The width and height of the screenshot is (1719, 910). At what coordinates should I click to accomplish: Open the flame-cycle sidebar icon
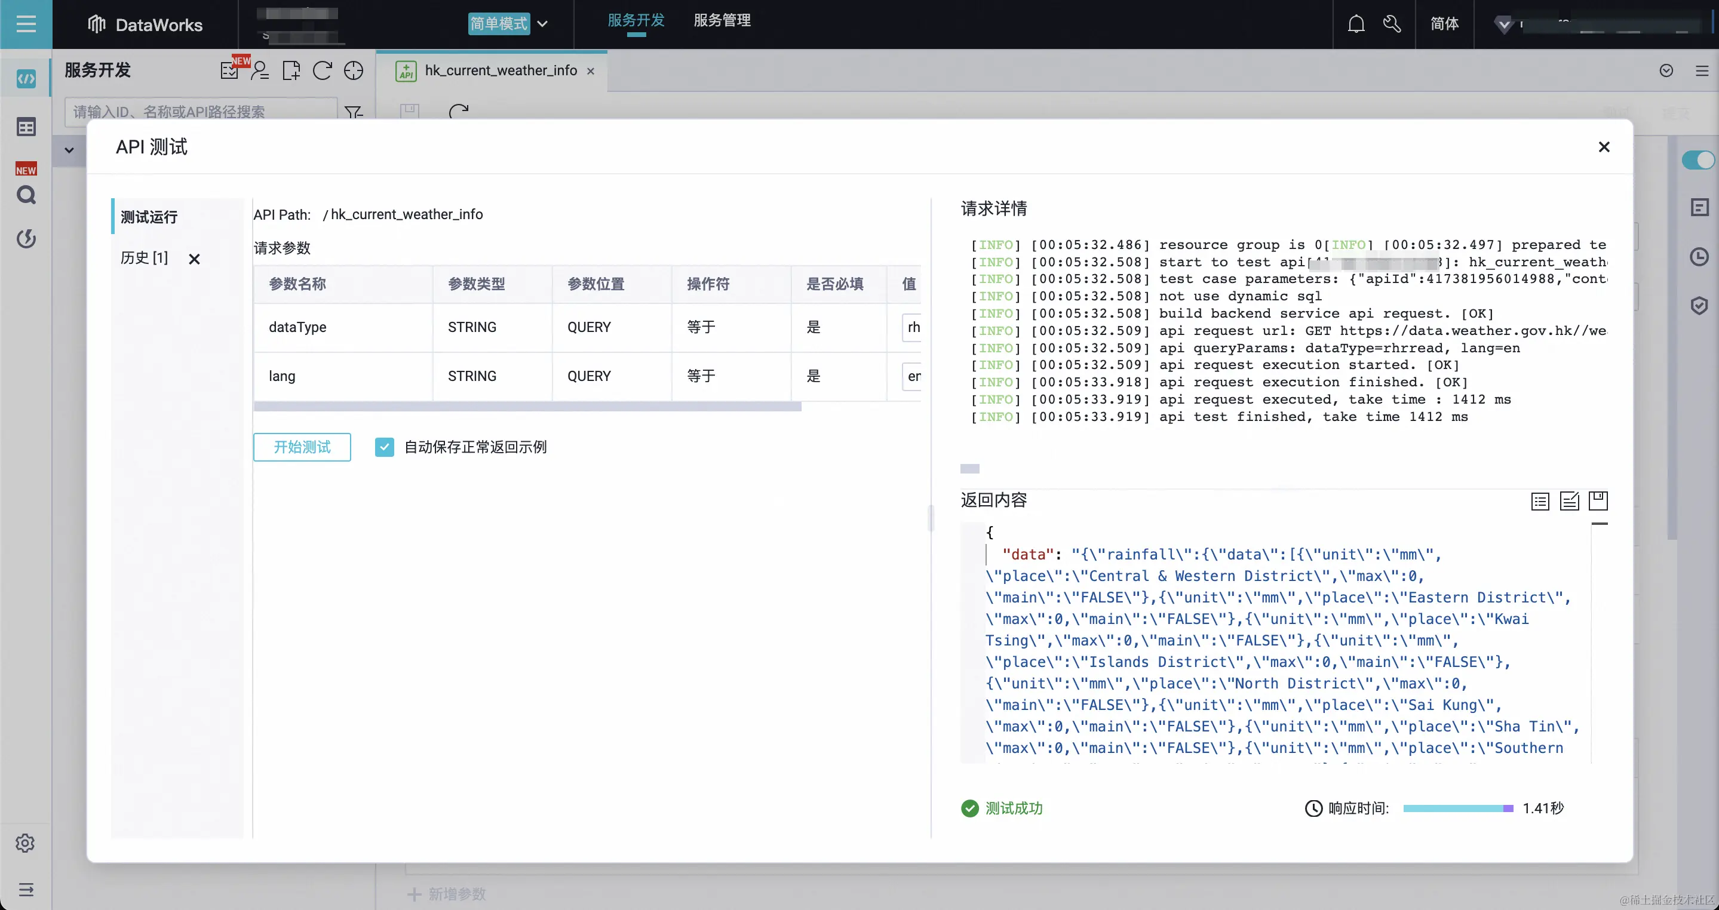pos(26,238)
